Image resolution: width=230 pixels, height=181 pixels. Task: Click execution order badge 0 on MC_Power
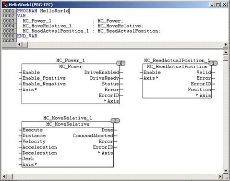121,63
